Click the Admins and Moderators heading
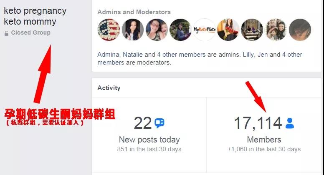Viewport: 324px width, 175px height. (x=134, y=12)
